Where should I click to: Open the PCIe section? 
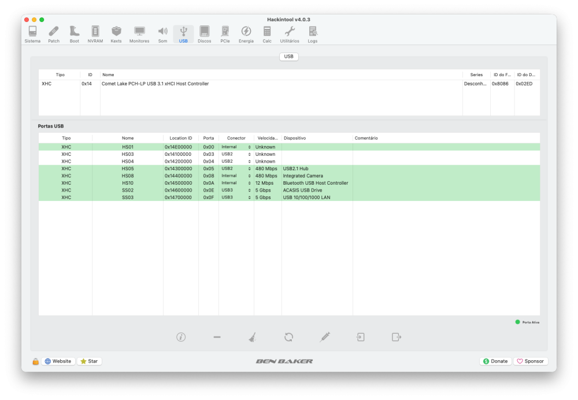tap(225, 35)
